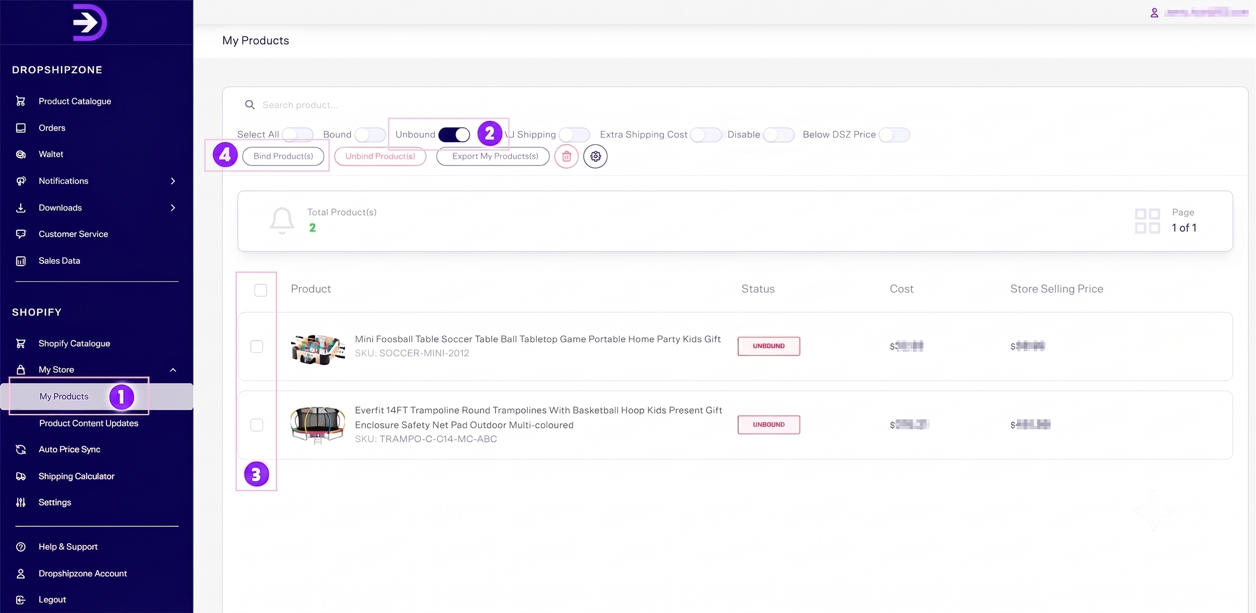
Task: Toggle the Below DSZ Price switch
Action: 894,135
